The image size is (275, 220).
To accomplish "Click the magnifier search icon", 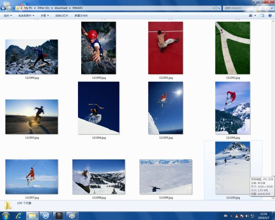I will tap(272, 8).
